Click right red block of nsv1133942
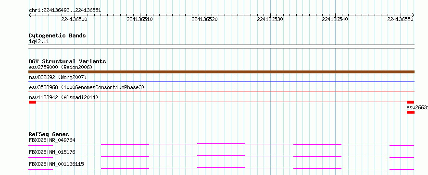This screenshot has height=175, width=428. pos(411,102)
